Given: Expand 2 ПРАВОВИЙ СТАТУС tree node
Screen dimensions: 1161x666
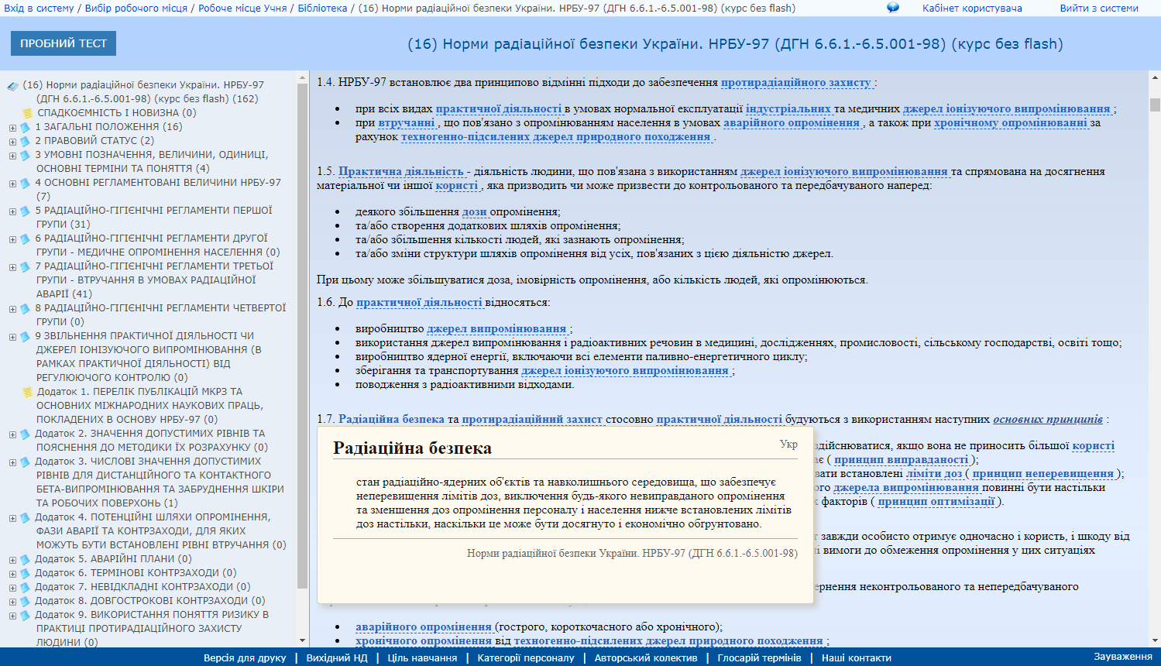Looking at the screenshot, I should tap(12, 142).
